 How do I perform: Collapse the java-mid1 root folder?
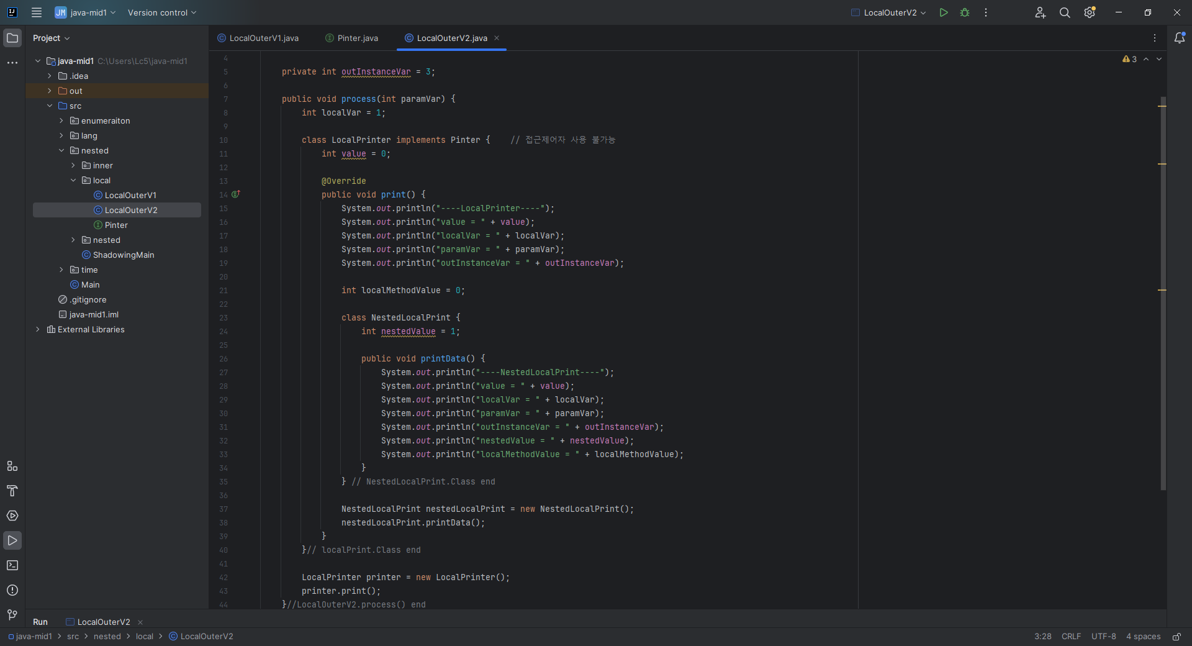click(38, 61)
